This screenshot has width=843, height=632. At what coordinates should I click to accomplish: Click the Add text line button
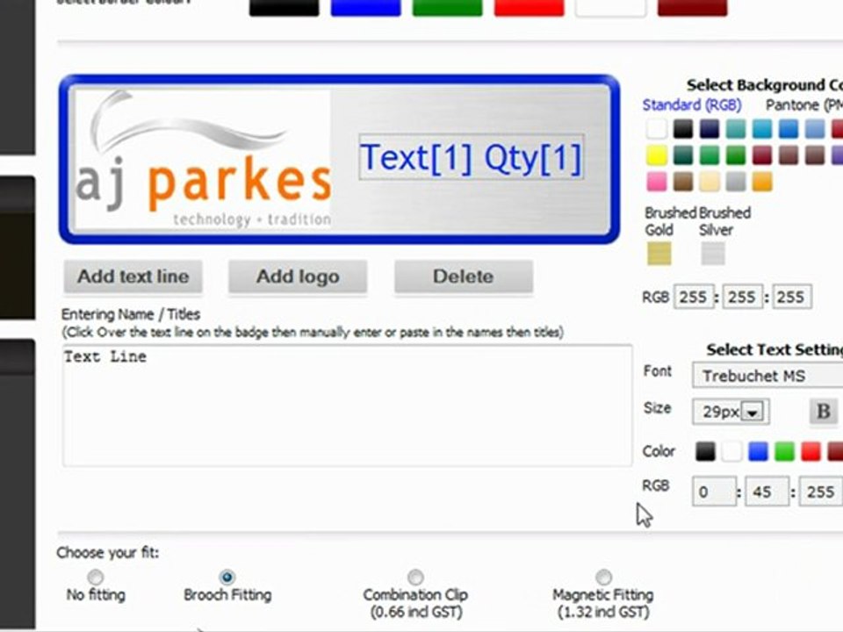click(x=133, y=276)
